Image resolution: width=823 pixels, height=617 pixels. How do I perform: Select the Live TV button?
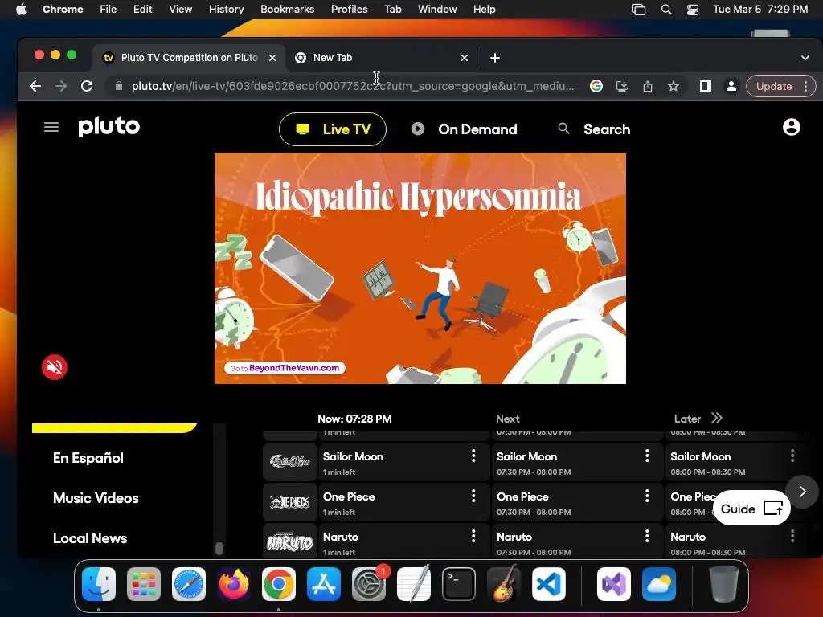pos(333,129)
